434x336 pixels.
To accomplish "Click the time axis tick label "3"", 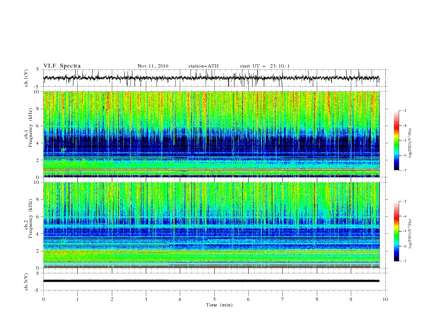I will 146,299.
